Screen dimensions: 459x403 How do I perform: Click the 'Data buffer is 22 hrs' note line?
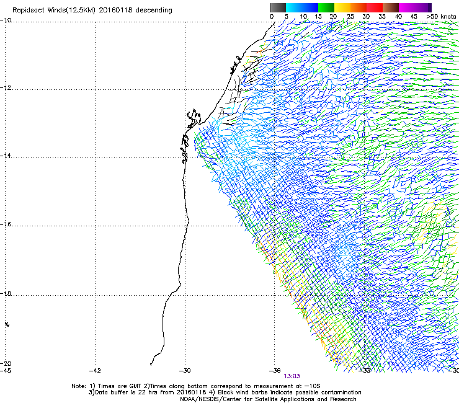point(225,392)
